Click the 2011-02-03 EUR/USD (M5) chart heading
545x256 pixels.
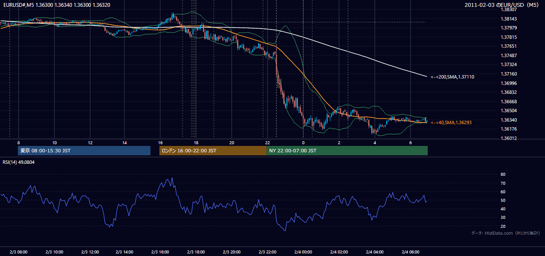pos(502,5)
